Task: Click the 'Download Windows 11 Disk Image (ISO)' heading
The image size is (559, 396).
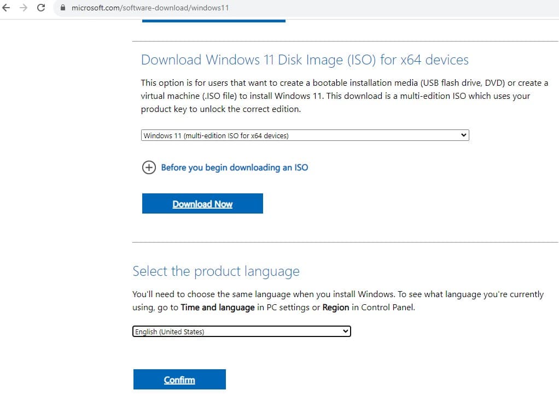Action: tap(305, 60)
